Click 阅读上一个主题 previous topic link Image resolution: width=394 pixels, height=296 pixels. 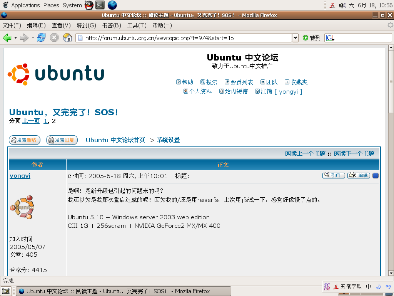(x=305, y=153)
